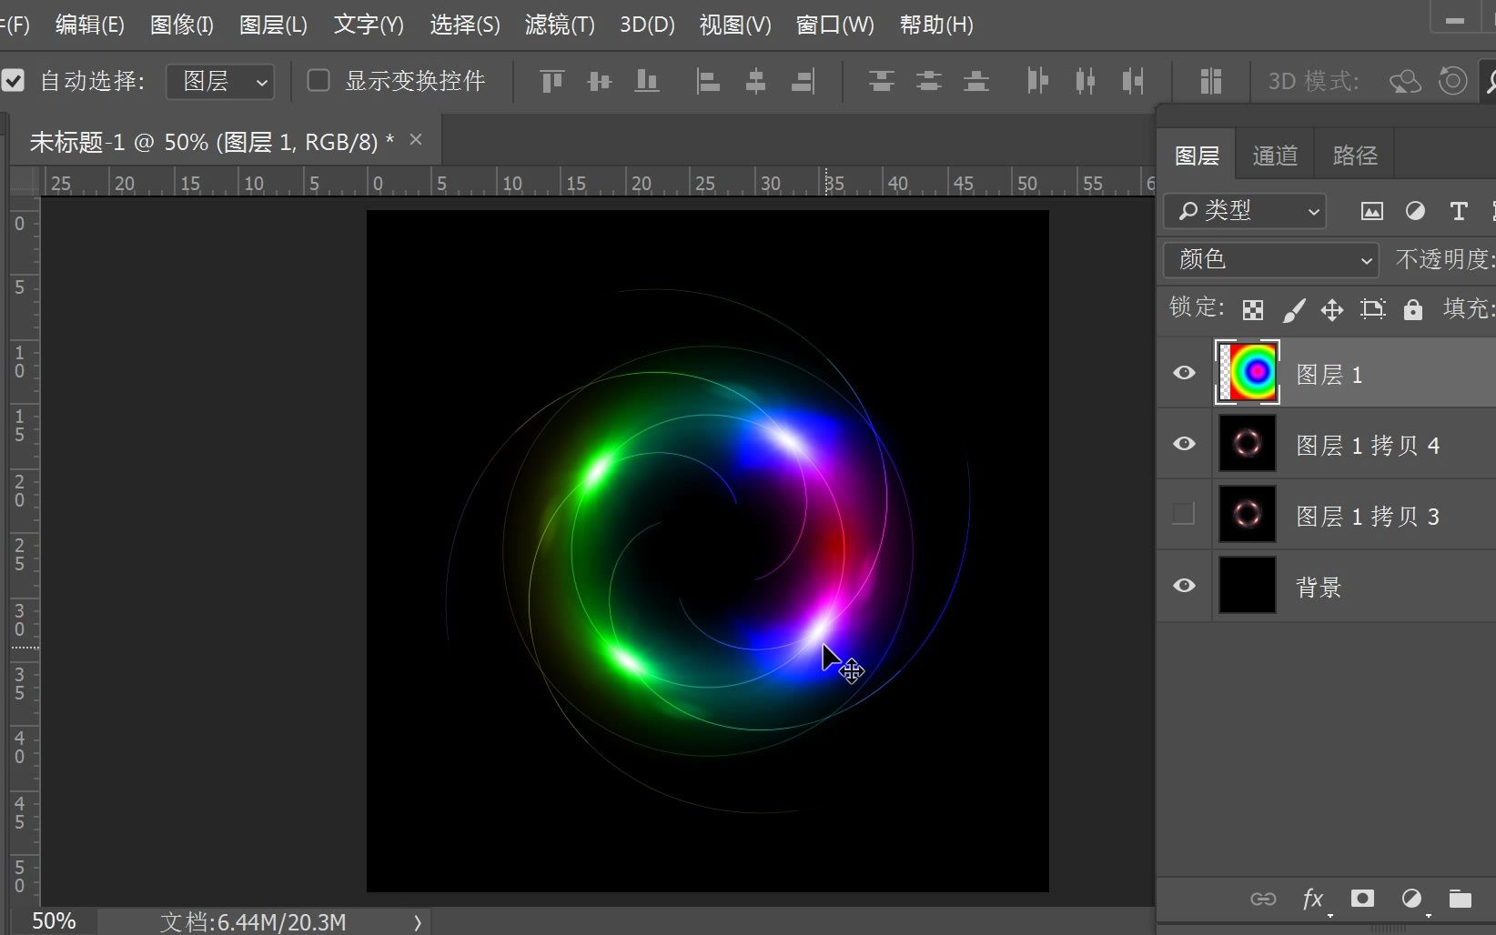Enable 锁定透明像素 in the Layers panel
This screenshot has width=1496, height=935.
(x=1252, y=309)
